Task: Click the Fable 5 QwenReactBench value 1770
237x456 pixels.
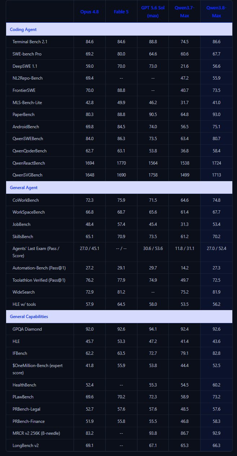Action: 121,163
